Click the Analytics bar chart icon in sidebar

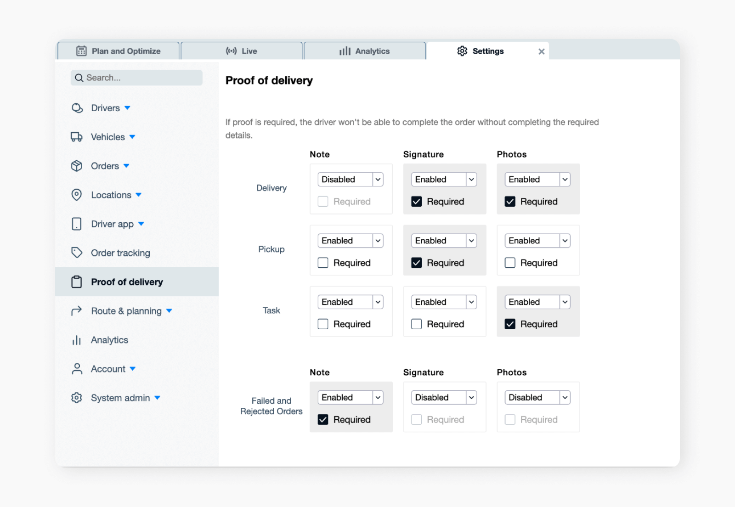(x=77, y=340)
